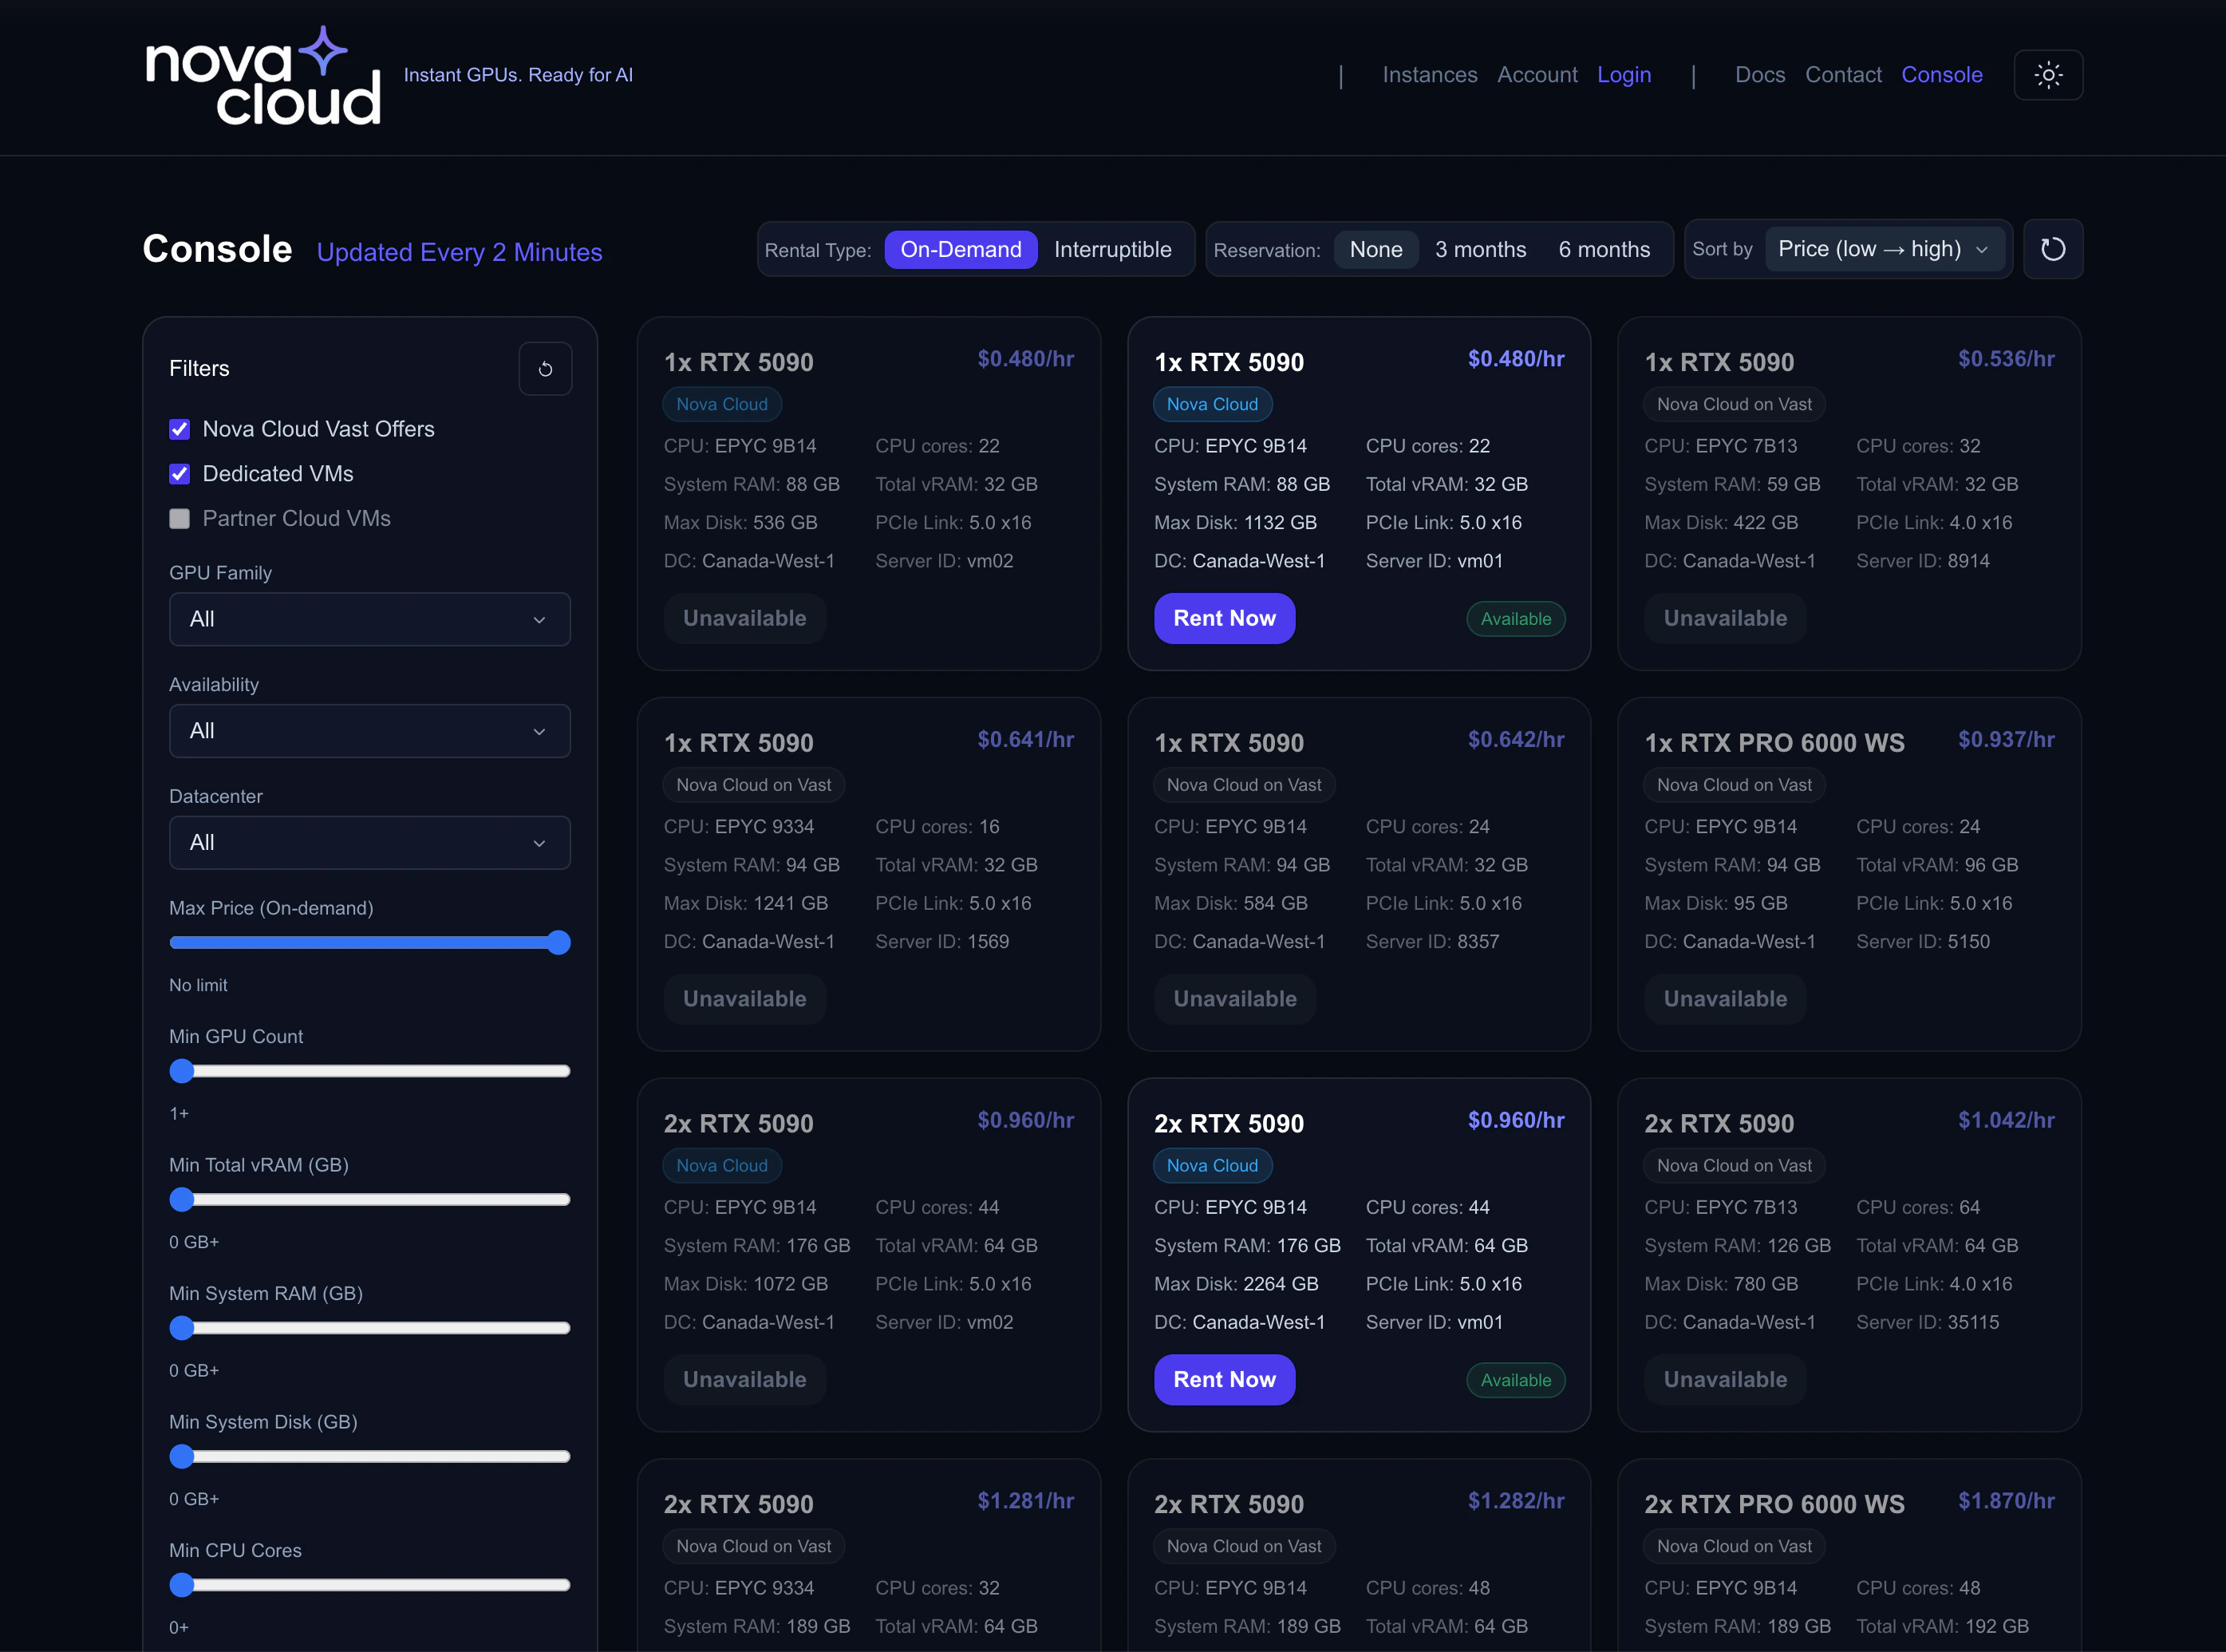
Task: Choose the 6 months reservation
Action: tap(1604, 249)
